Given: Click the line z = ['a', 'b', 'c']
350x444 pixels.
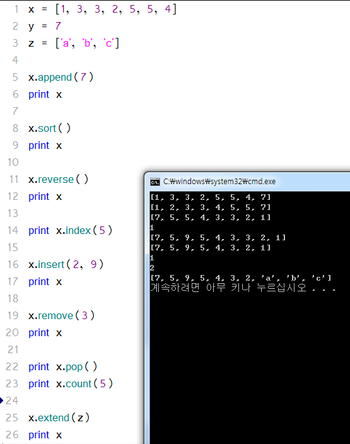Looking at the screenshot, I should [74, 43].
